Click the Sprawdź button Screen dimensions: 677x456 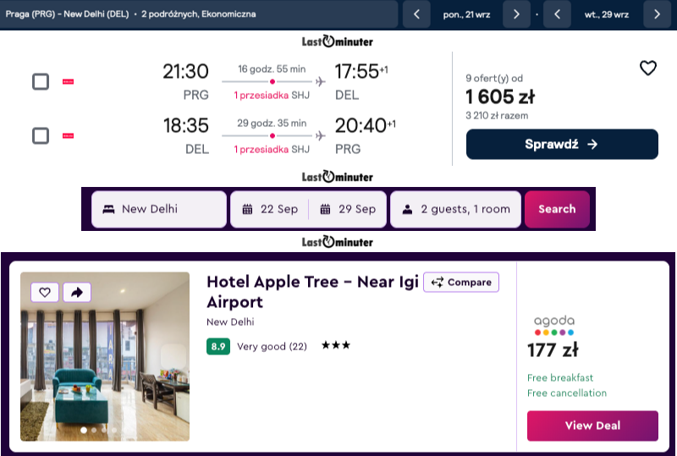tap(562, 144)
